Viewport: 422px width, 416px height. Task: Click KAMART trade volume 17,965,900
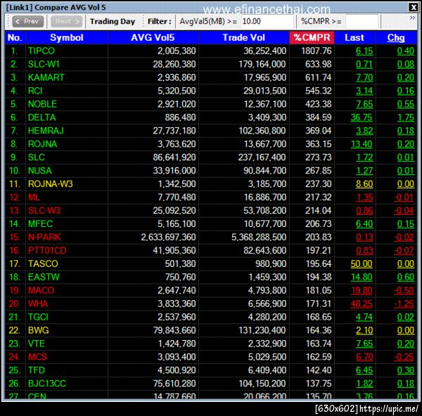(x=265, y=77)
